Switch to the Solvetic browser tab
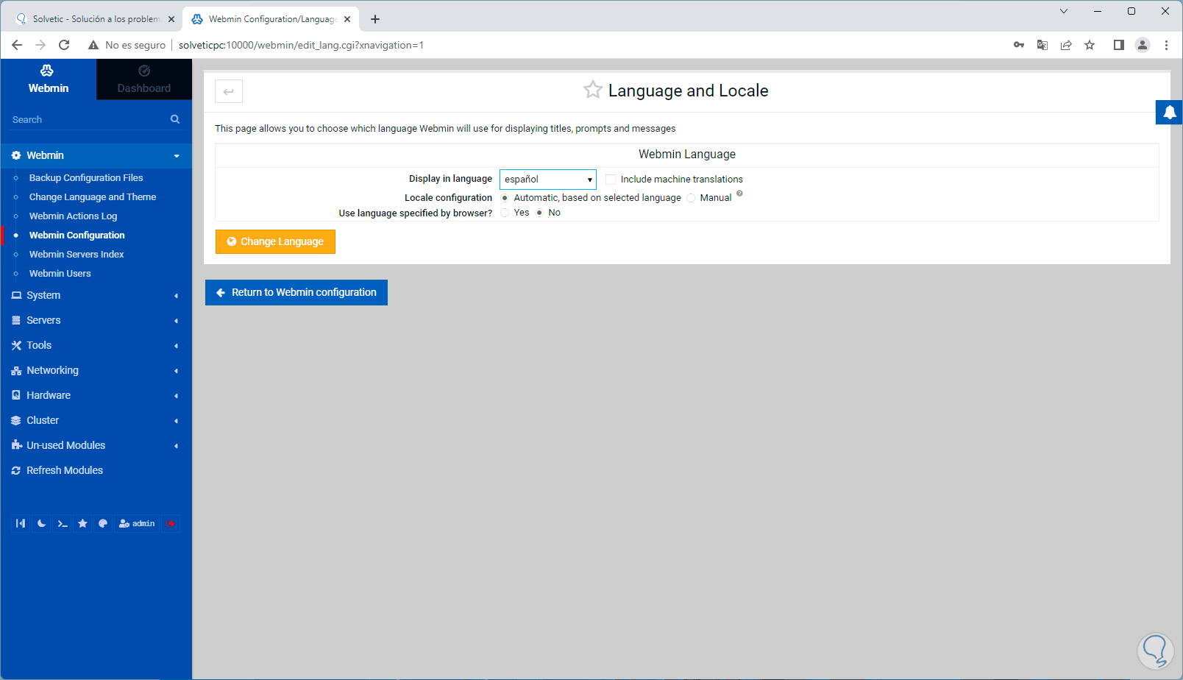The width and height of the screenshot is (1183, 680). (x=96, y=19)
